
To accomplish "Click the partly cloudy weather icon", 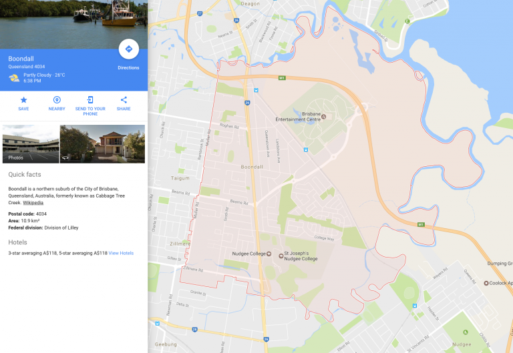I will click(14, 78).
